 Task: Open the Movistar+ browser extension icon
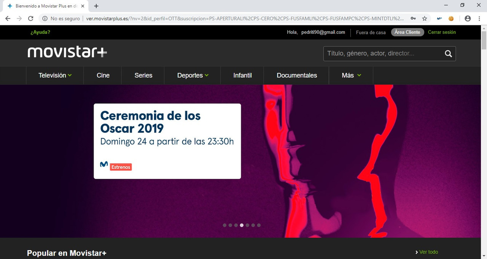439,18
